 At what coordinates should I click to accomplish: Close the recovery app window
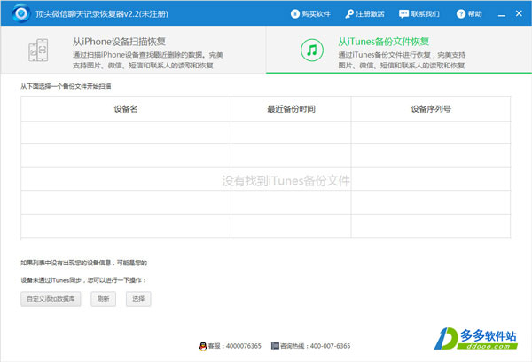[519, 13]
